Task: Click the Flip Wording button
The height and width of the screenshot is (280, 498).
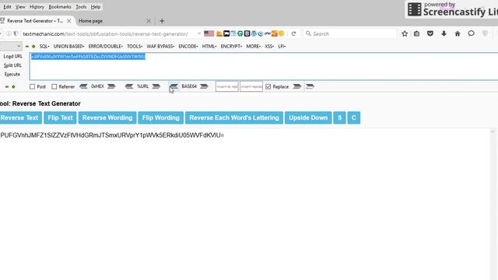Action: pyautogui.click(x=161, y=117)
